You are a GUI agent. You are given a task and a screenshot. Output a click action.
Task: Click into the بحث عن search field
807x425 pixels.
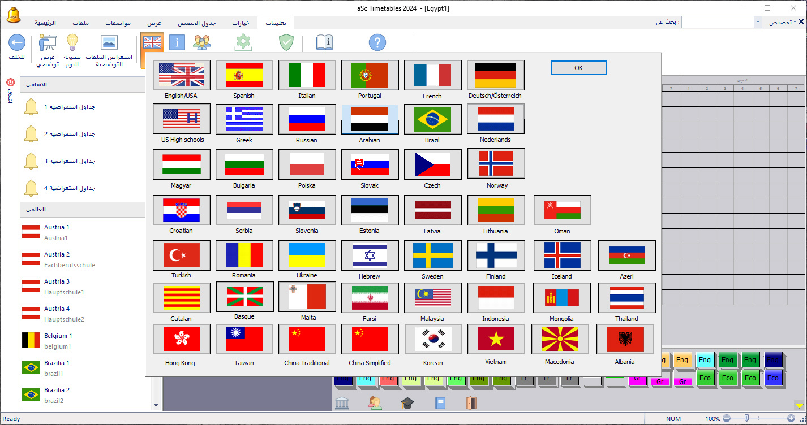tap(718, 22)
